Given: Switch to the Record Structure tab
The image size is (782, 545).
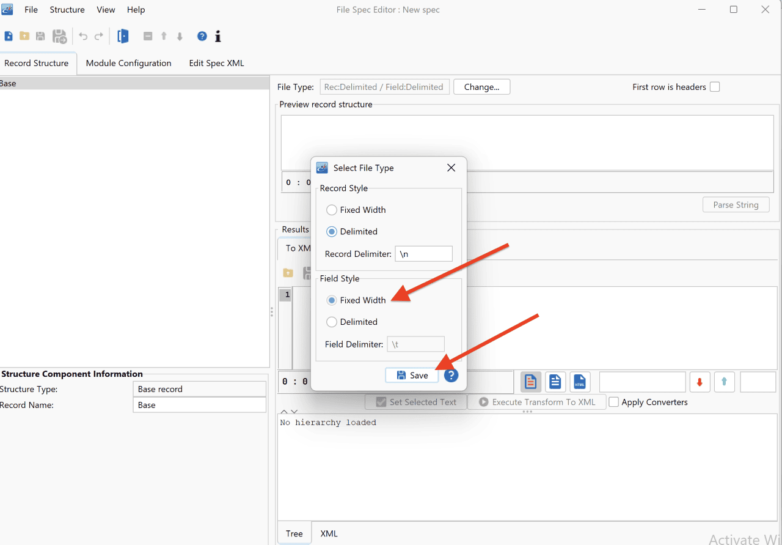Looking at the screenshot, I should [37, 63].
